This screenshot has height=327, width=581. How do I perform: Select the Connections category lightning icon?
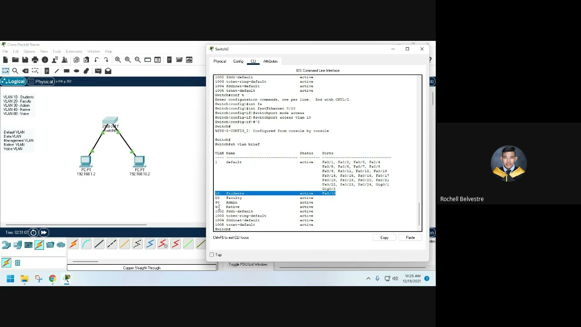[39, 245]
